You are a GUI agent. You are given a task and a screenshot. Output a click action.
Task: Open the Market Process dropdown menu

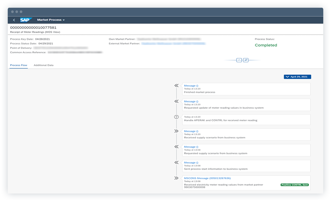(x=51, y=20)
